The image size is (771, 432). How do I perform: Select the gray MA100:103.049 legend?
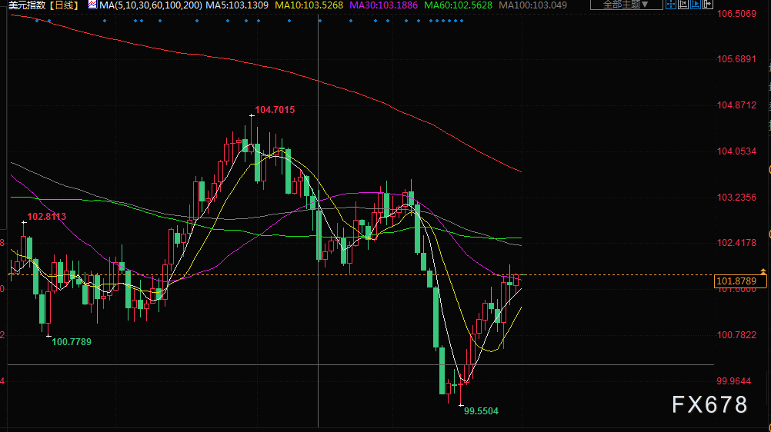(532, 5)
